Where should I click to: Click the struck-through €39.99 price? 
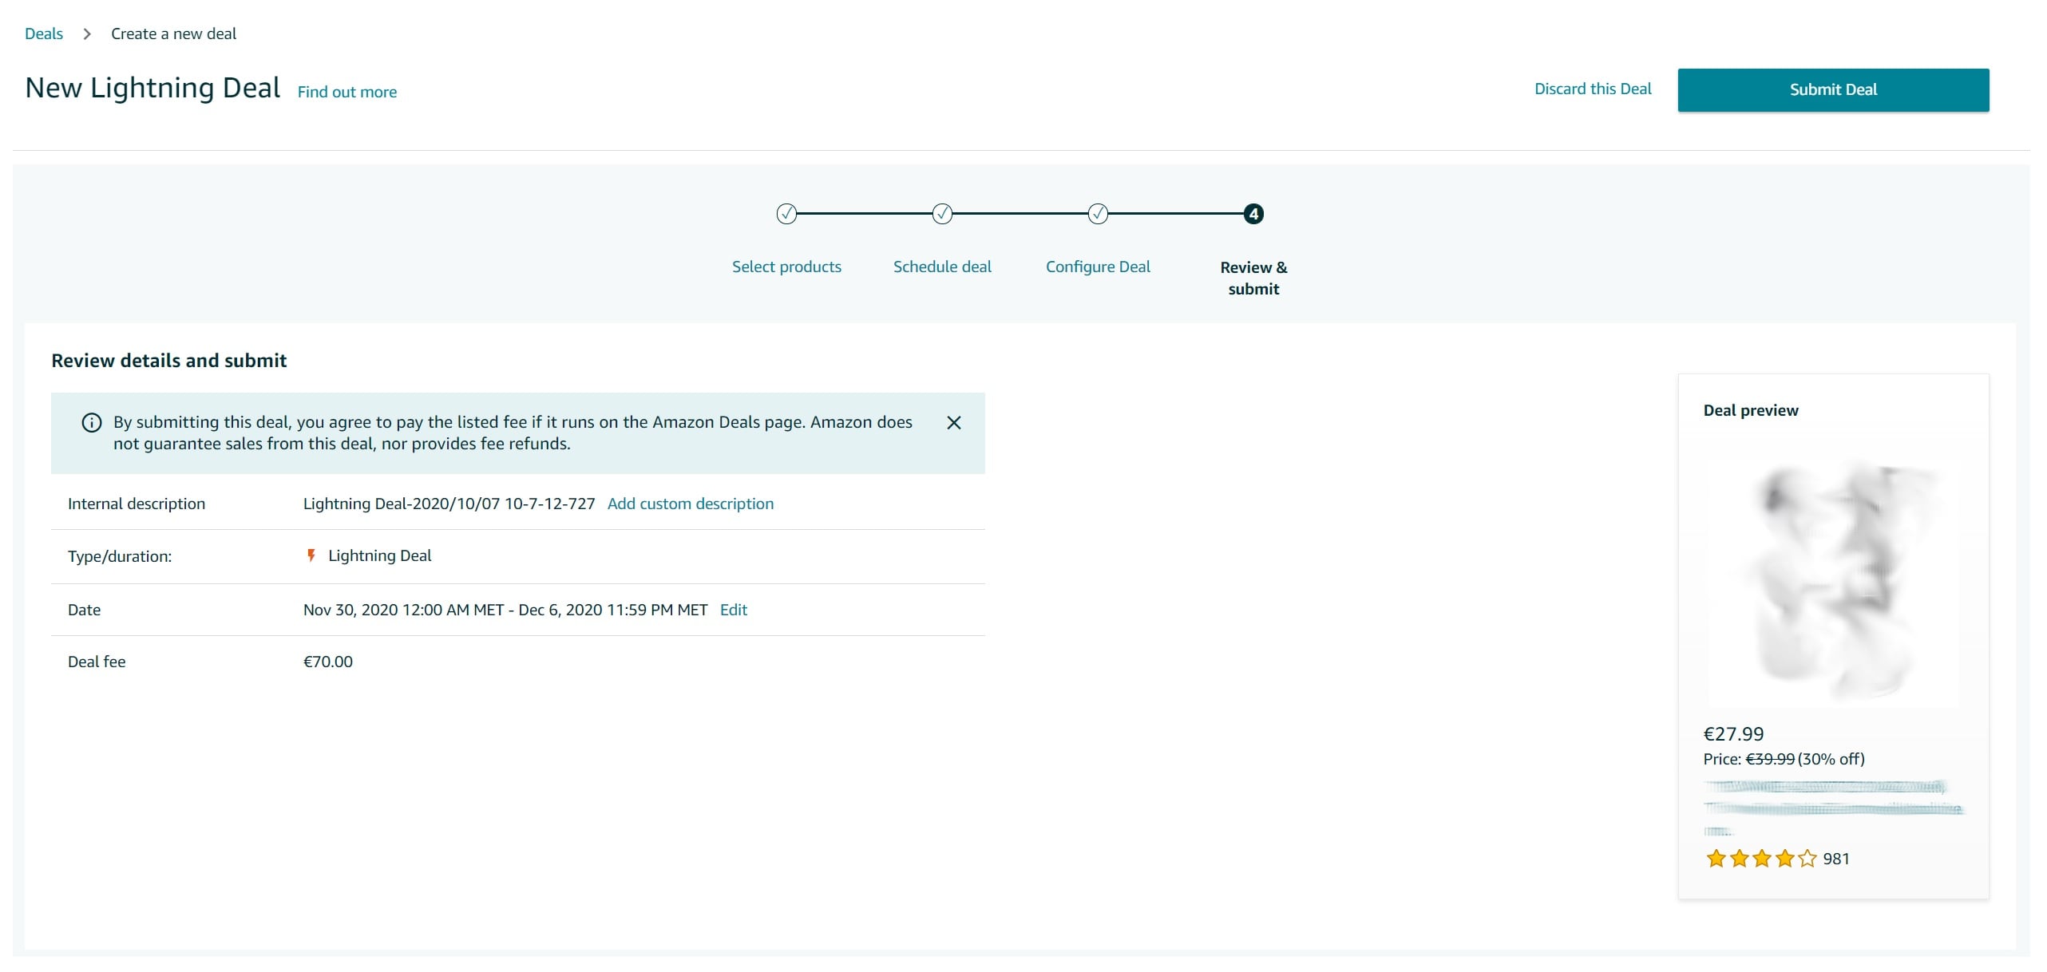[1770, 759]
